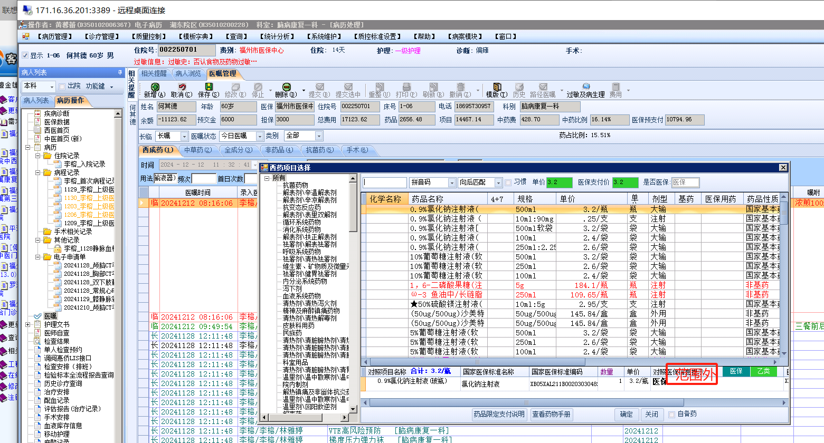Open the 类别 dropdown showing 全部
This screenshot has width=824, height=443.
(x=319, y=136)
